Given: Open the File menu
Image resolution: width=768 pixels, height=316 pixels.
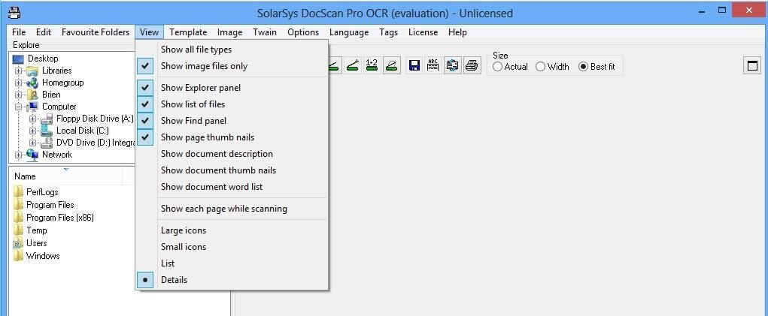Looking at the screenshot, I should coord(19,32).
